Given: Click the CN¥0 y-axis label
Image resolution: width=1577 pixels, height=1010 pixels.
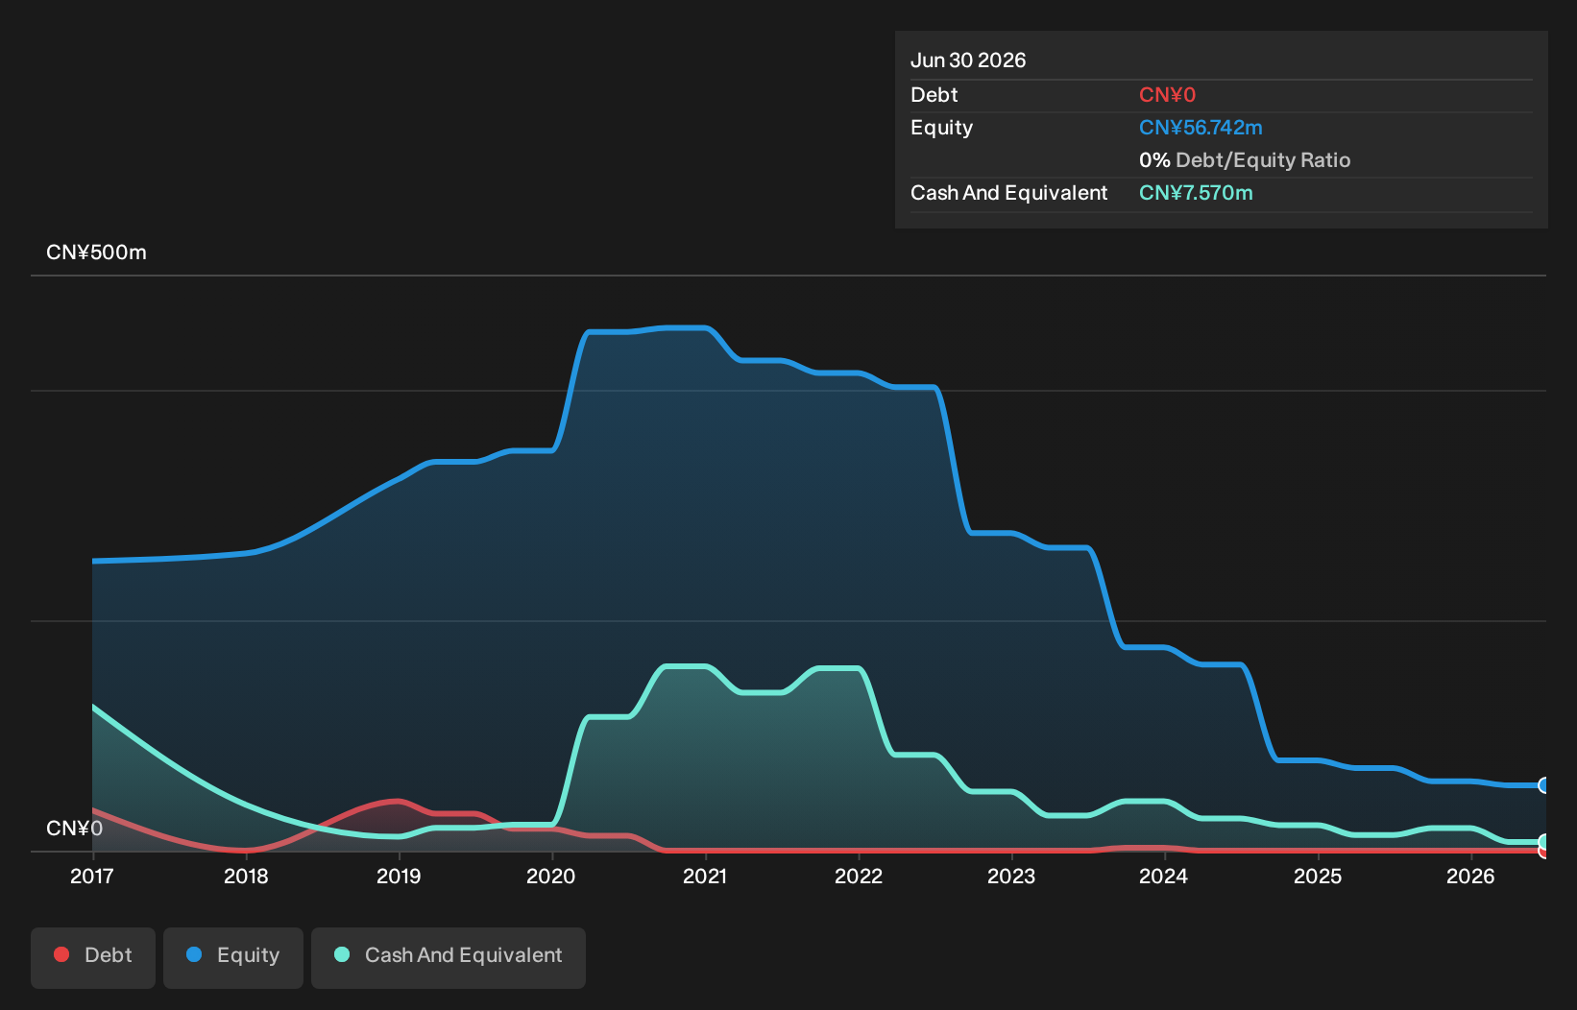Looking at the screenshot, I should pyautogui.click(x=74, y=829).
